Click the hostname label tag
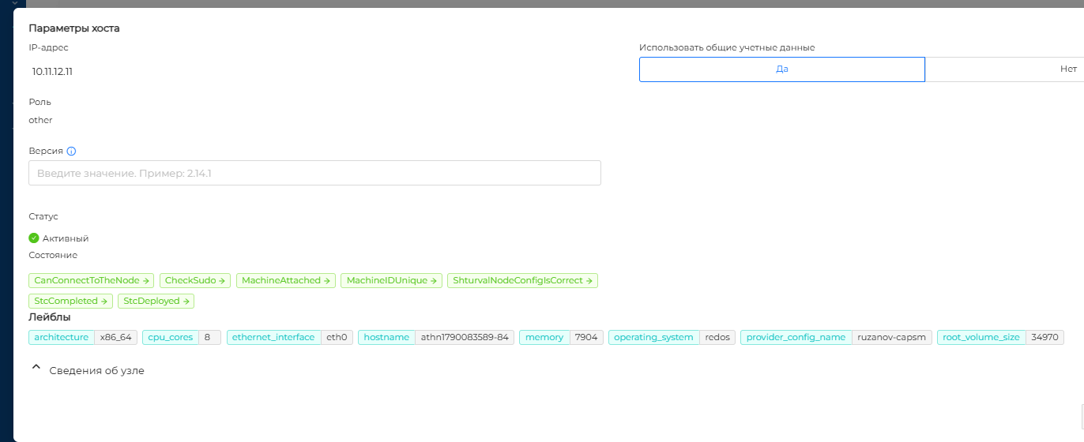Screen dimensions: 1084x442 pos(386,337)
